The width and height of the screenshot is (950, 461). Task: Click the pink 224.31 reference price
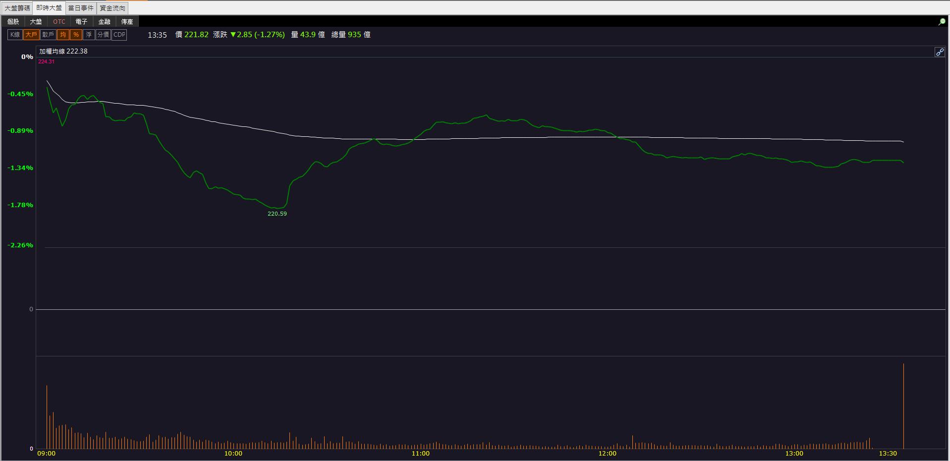pos(46,61)
